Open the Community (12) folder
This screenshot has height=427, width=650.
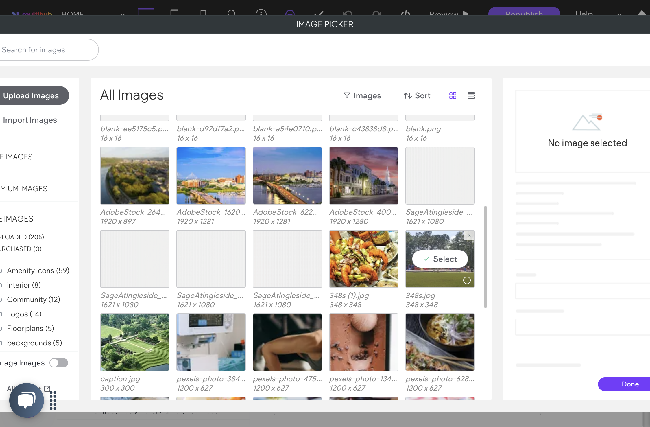click(x=33, y=299)
